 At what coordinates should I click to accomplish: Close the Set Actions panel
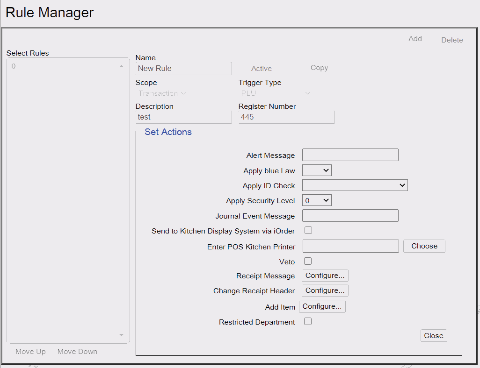[x=434, y=336]
